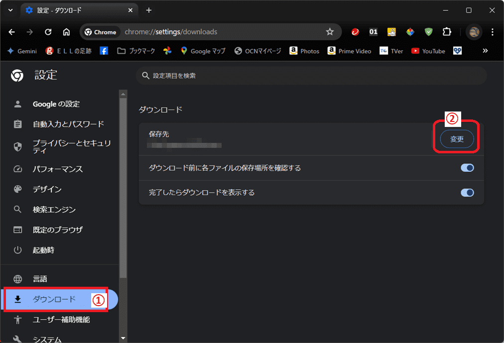
Task: Disable show downloads when done toggle
Action: coord(467,193)
